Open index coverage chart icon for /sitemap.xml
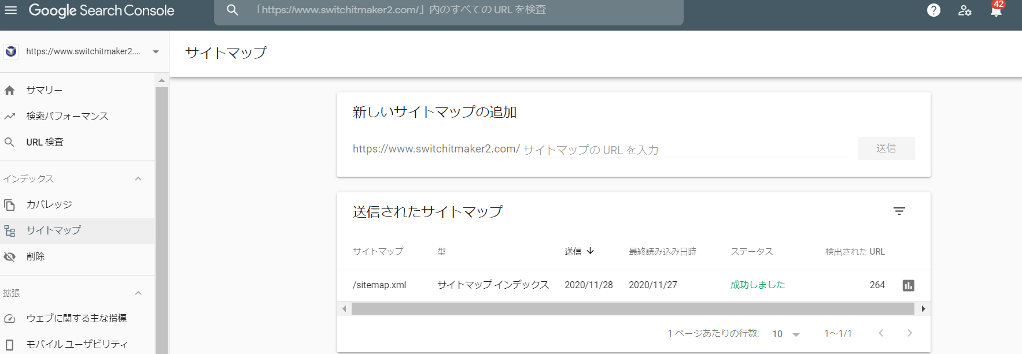The width and height of the screenshot is (1022, 354). pyautogui.click(x=909, y=285)
